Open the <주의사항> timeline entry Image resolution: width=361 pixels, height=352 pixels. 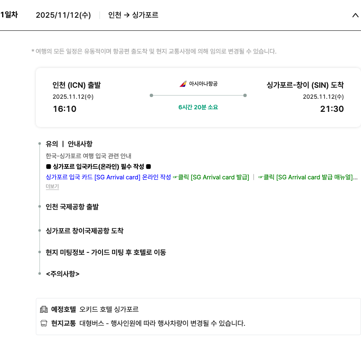click(x=63, y=273)
